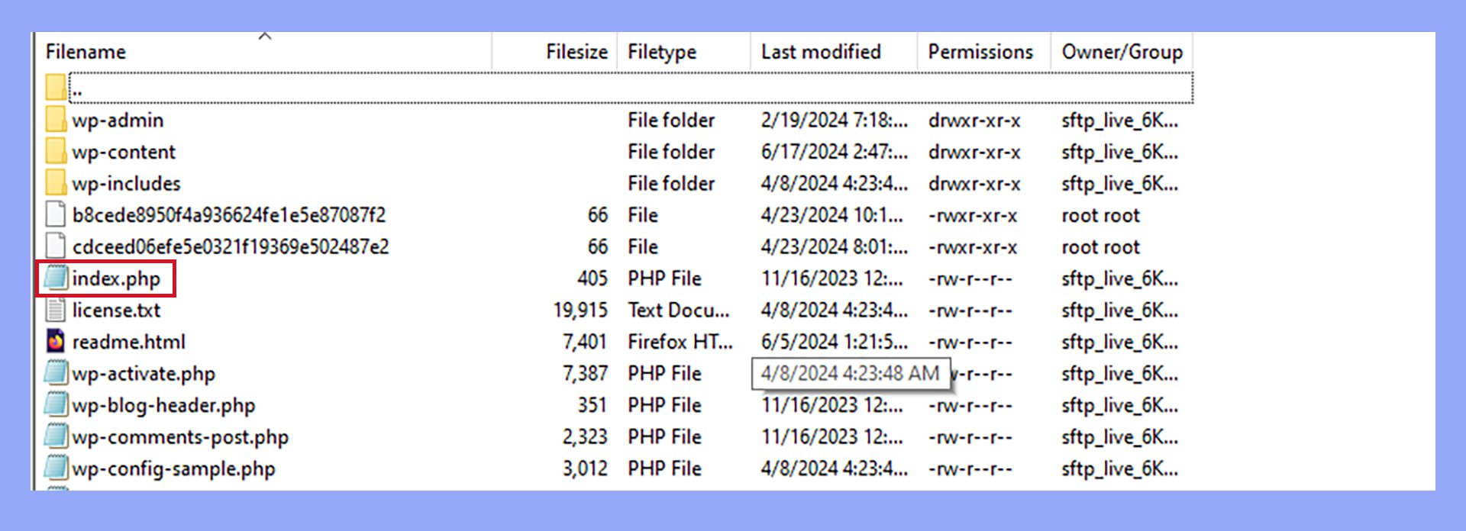Click the index.php file icon
Screen dimensions: 1466x531
click(56, 278)
